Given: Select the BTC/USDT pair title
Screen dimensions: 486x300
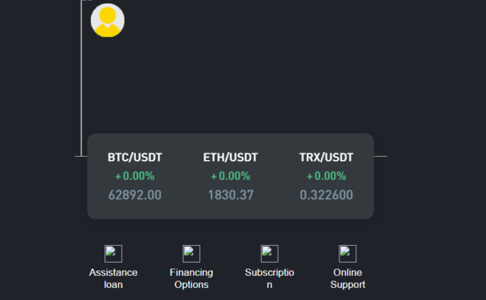Looking at the screenshot, I should pos(134,158).
